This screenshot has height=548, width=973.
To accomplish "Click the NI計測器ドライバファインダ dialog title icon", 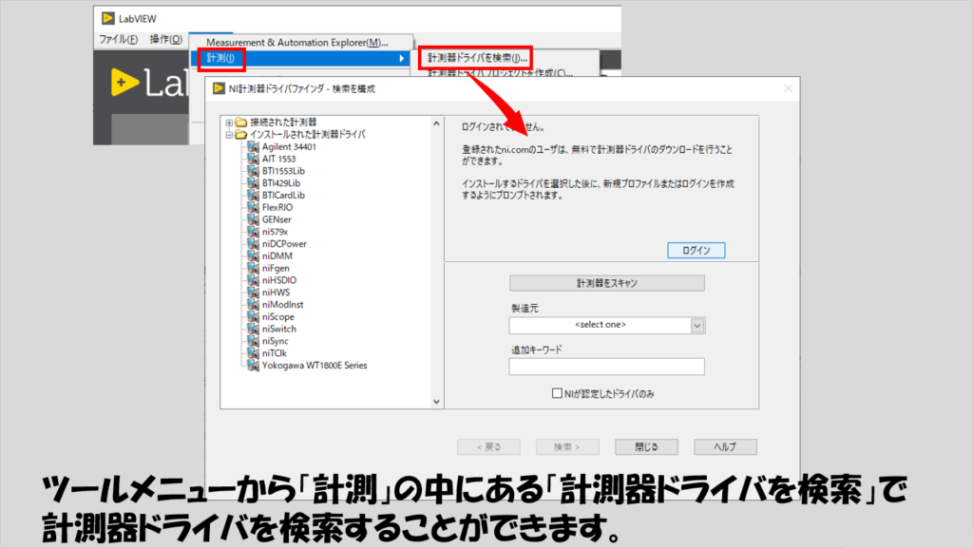I will 219,88.
